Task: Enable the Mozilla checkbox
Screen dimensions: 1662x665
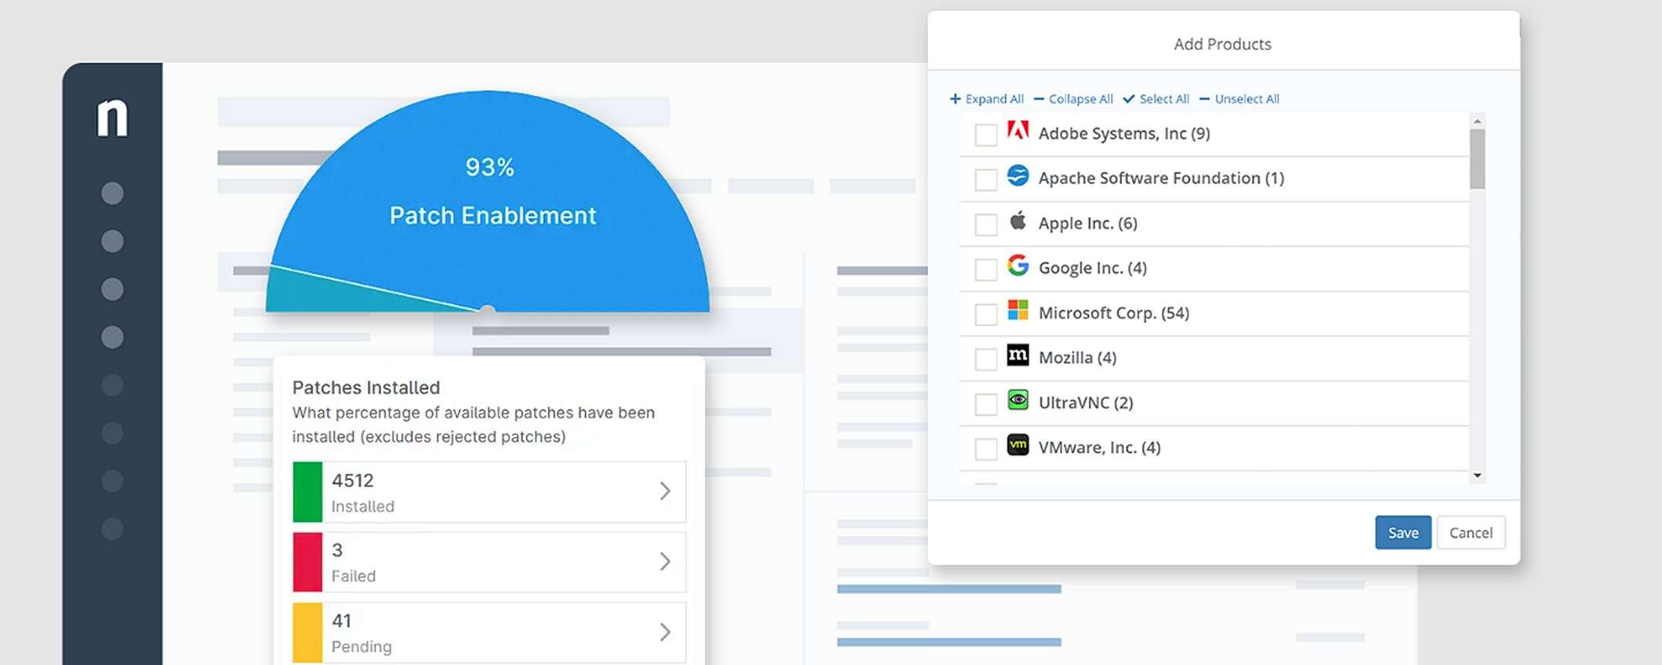Action: tap(985, 359)
